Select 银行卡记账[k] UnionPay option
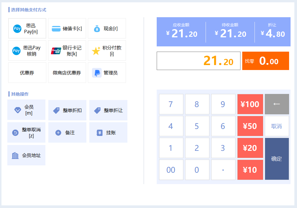Viewport: 297px width, 208px height. pyautogui.click(x=67, y=50)
